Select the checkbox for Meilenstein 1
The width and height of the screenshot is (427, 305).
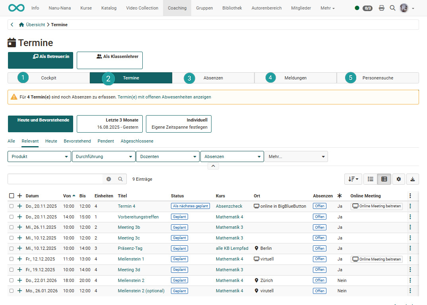pyautogui.click(x=12, y=259)
